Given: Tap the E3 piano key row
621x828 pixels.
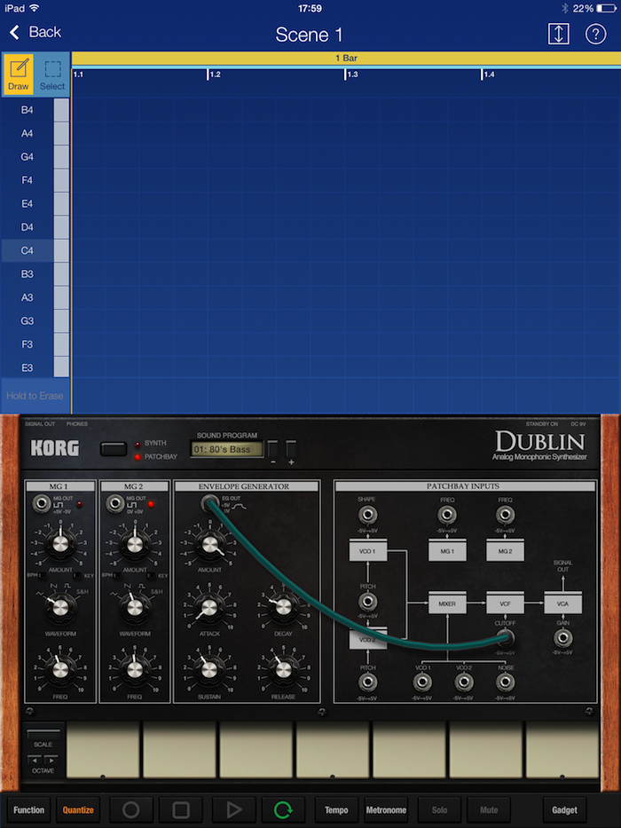Looking at the screenshot, I should pyautogui.click(x=35, y=367).
